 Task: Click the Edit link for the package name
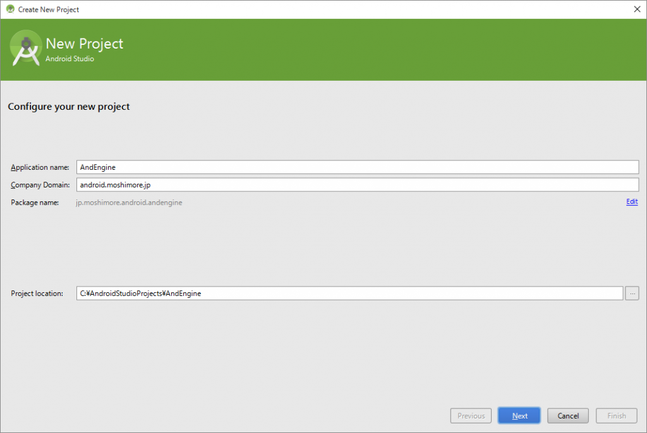tap(632, 202)
